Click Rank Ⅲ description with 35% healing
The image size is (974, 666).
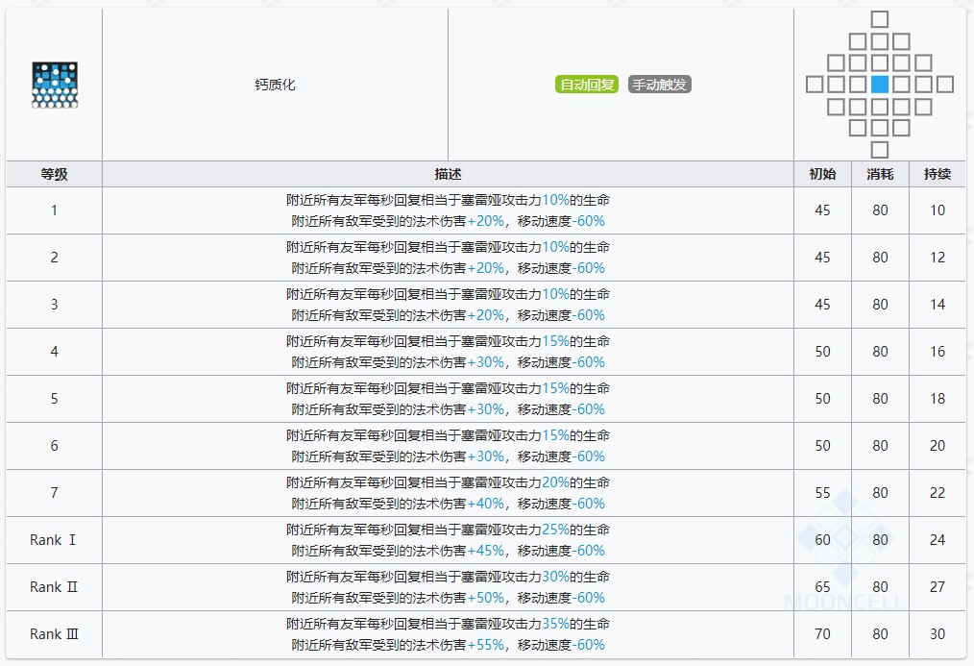click(x=448, y=634)
